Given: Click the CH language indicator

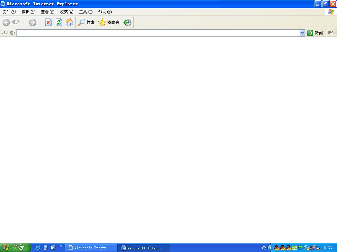Looking at the screenshot, I should pyautogui.click(x=264, y=248).
